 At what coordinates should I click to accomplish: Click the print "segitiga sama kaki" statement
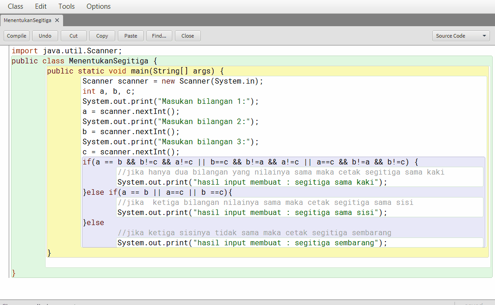252,182
